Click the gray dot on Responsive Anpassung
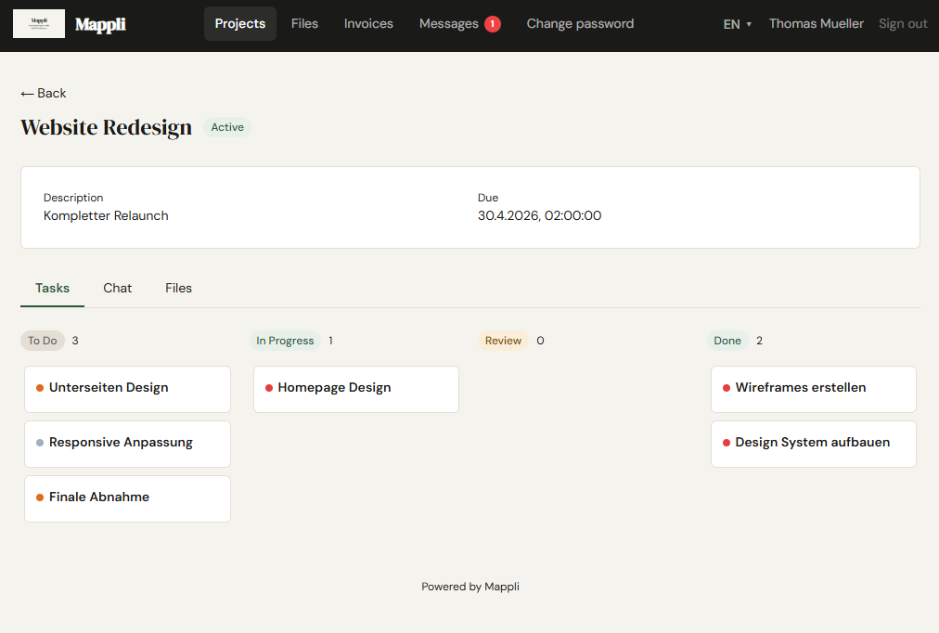 pos(39,442)
